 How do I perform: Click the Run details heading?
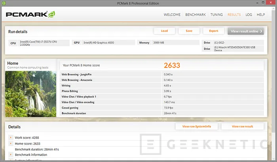[18, 32]
